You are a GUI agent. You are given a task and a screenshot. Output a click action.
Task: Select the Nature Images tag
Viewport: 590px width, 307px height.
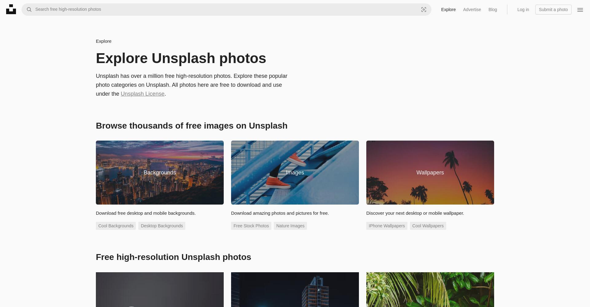pyautogui.click(x=290, y=226)
